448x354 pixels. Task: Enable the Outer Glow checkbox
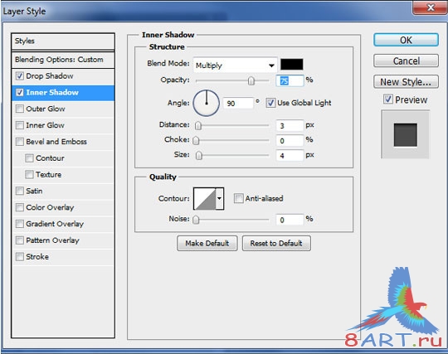pos(20,109)
